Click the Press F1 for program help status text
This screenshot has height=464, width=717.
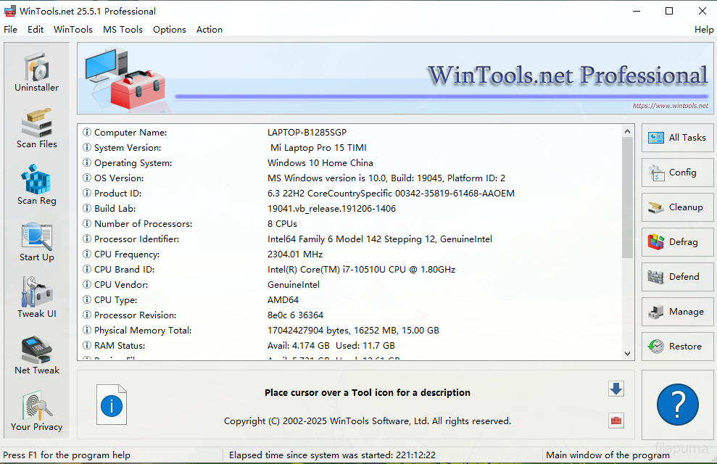point(67,455)
